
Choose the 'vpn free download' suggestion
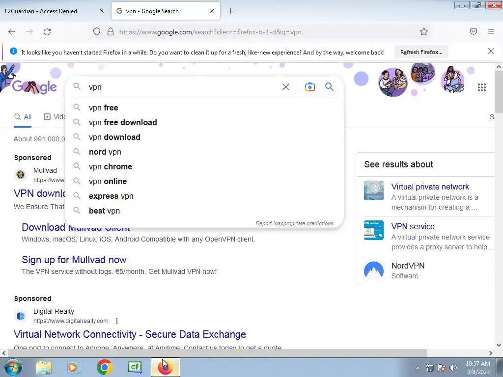coord(205,122)
